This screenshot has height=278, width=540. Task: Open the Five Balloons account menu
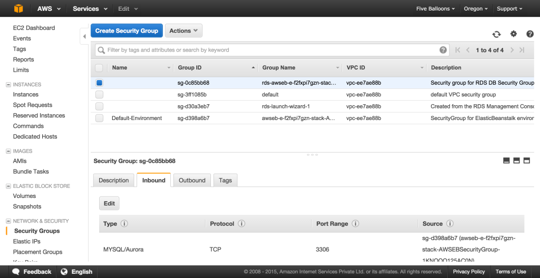435,8
